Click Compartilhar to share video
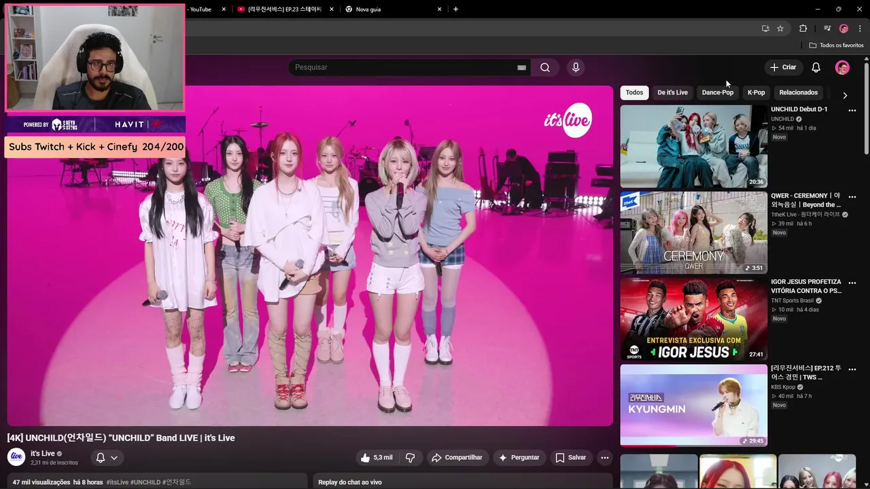The image size is (870, 489). [x=457, y=458]
